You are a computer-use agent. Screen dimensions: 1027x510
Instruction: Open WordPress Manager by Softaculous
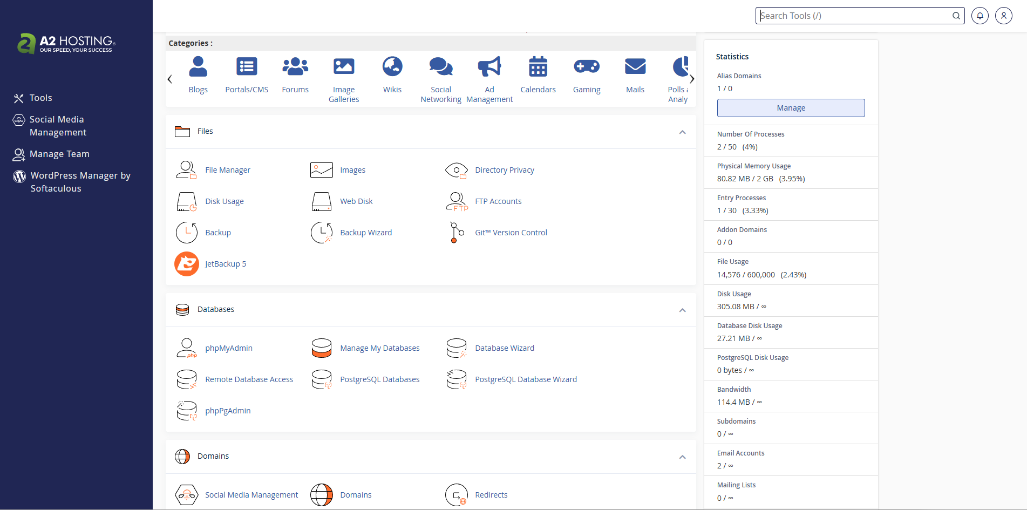pyautogui.click(x=72, y=182)
